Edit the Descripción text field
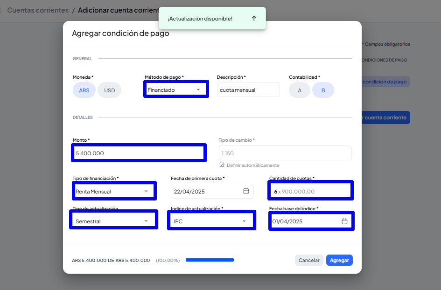 [248, 90]
